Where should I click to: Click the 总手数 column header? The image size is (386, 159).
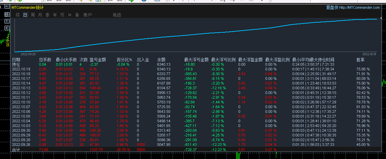[x=45, y=60]
